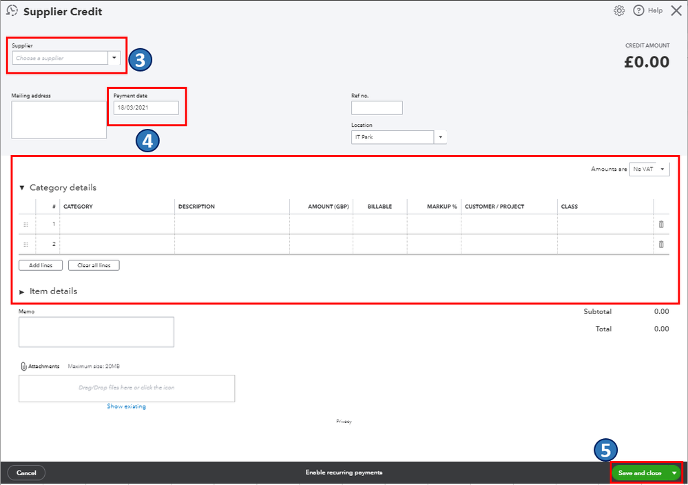Open Save and close dropdown arrow
Image resolution: width=688 pixels, height=485 pixels.
(674, 473)
